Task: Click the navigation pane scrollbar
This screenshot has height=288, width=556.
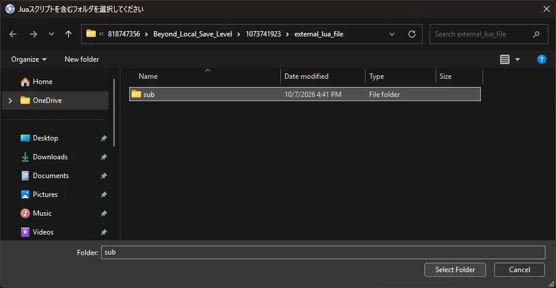Action: click(x=114, y=112)
